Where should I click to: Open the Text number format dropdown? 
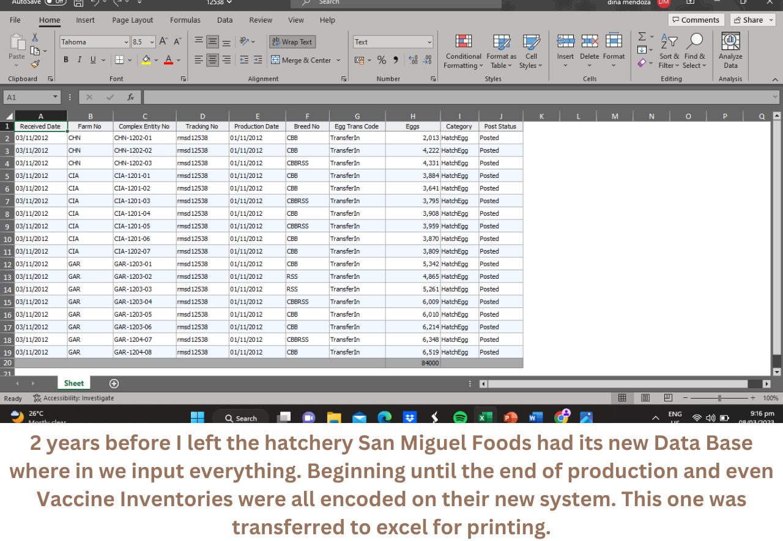[429, 42]
